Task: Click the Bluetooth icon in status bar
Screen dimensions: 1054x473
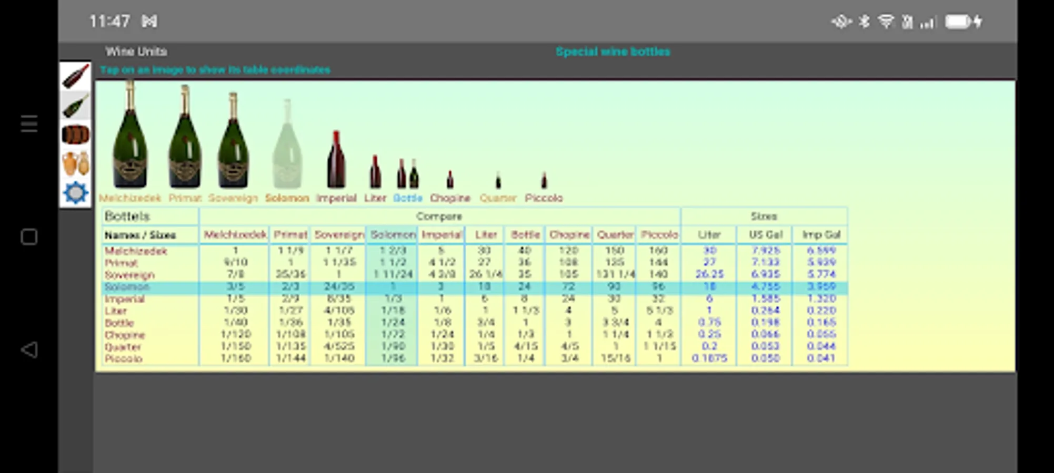Action: click(864, 22)
